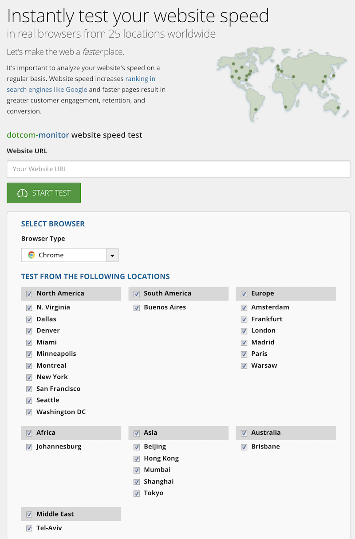Open the Browser Type dropdown arrow
This screenshot has width=355, height=539.
(112, 255)
